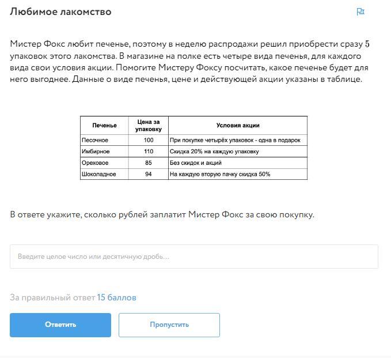Select the Песочное row name cell
This screenshot has width=391, height=358.
click(x=104, y=140)
